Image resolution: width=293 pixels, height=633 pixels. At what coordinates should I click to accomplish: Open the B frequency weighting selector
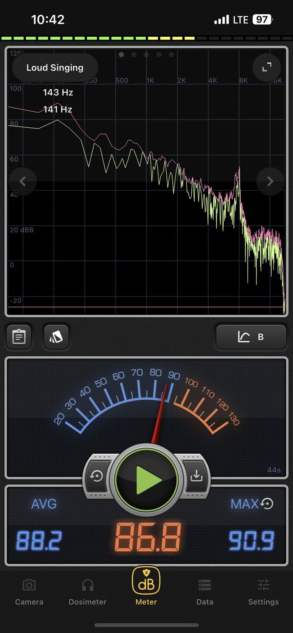[x=251, y=337]
